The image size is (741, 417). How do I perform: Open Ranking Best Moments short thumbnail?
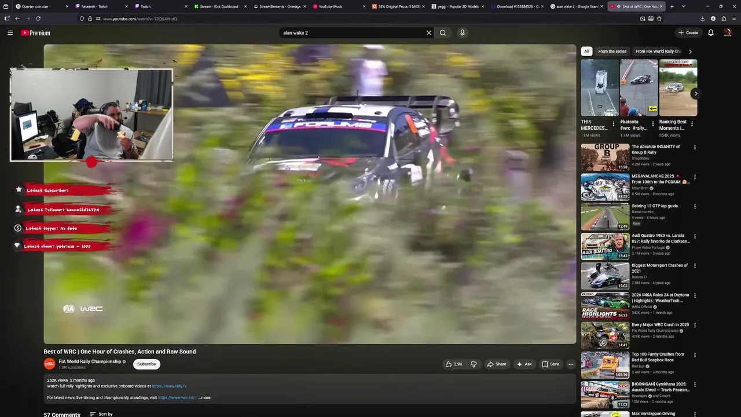click(x=678, y=88)
